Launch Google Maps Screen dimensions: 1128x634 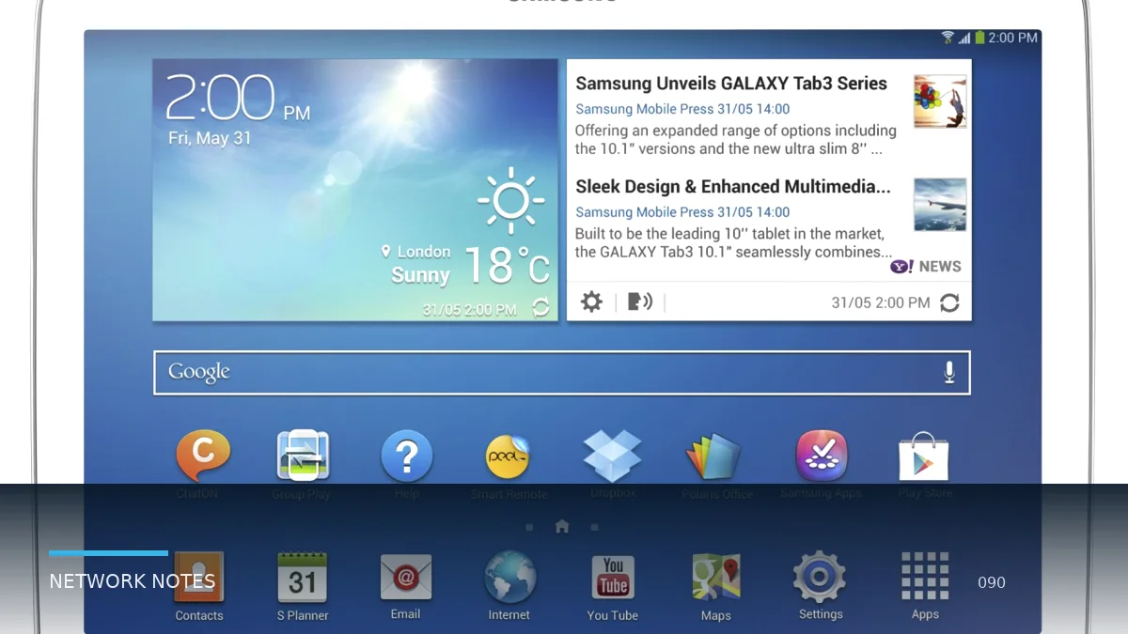(x=716, y=577)
